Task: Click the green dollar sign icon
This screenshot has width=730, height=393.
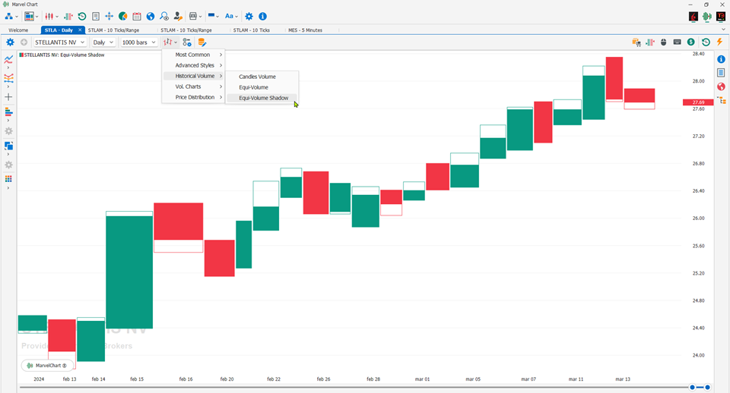Action: click(x=691, y=42)
